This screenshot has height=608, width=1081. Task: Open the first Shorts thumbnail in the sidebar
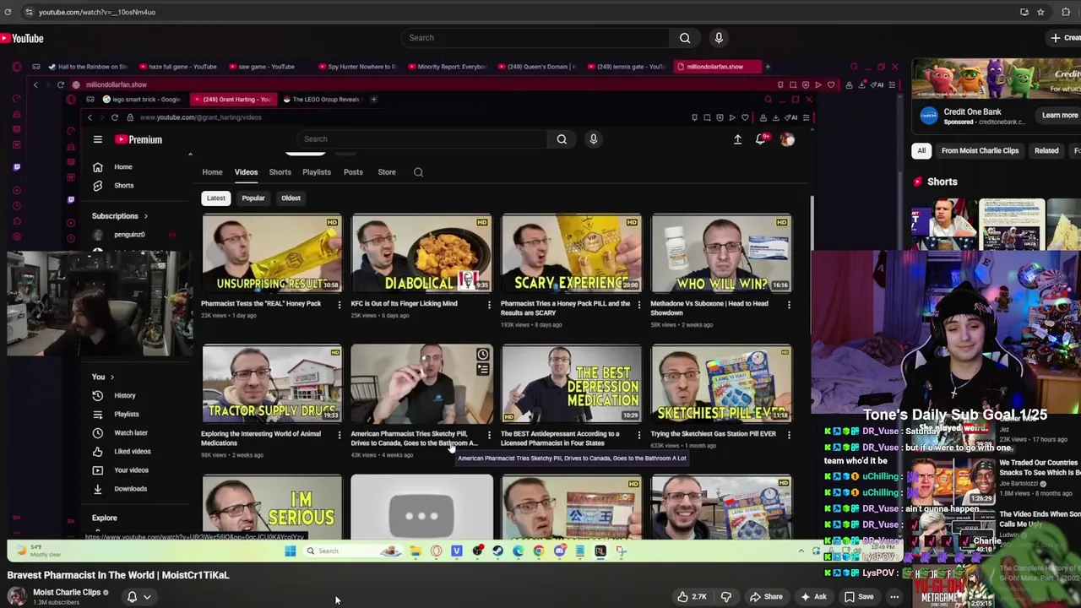coord(944,225)
